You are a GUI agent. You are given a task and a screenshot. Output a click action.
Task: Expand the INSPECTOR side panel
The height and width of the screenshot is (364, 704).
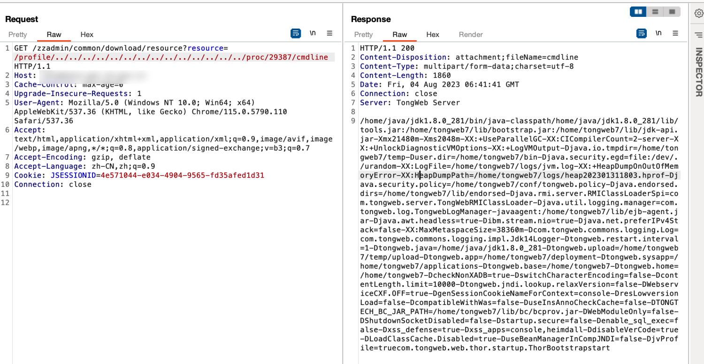[x=698, y=72]
